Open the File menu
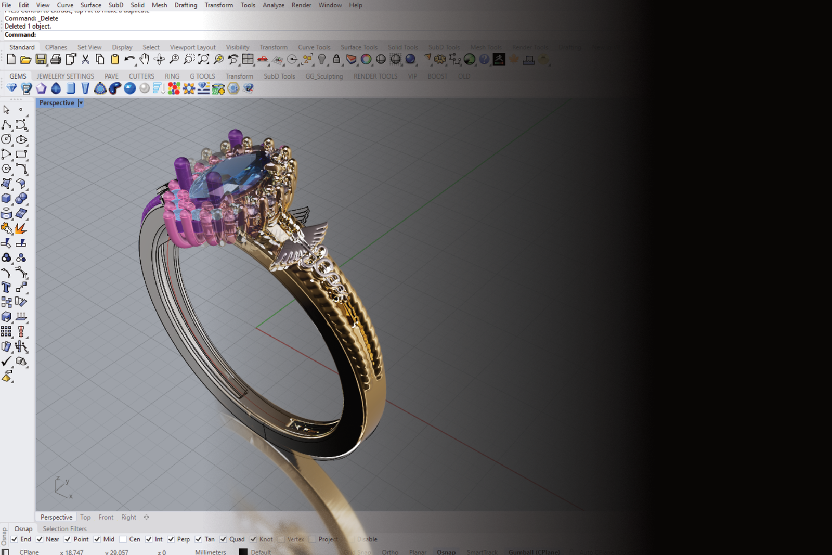 pyautogui.click(x=6, y=5)
